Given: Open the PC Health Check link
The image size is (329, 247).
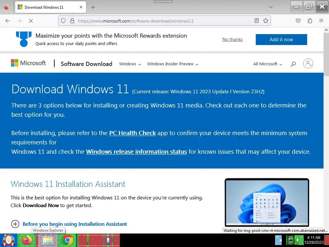Looking at the screenshot, I should (x=132, y=133).
